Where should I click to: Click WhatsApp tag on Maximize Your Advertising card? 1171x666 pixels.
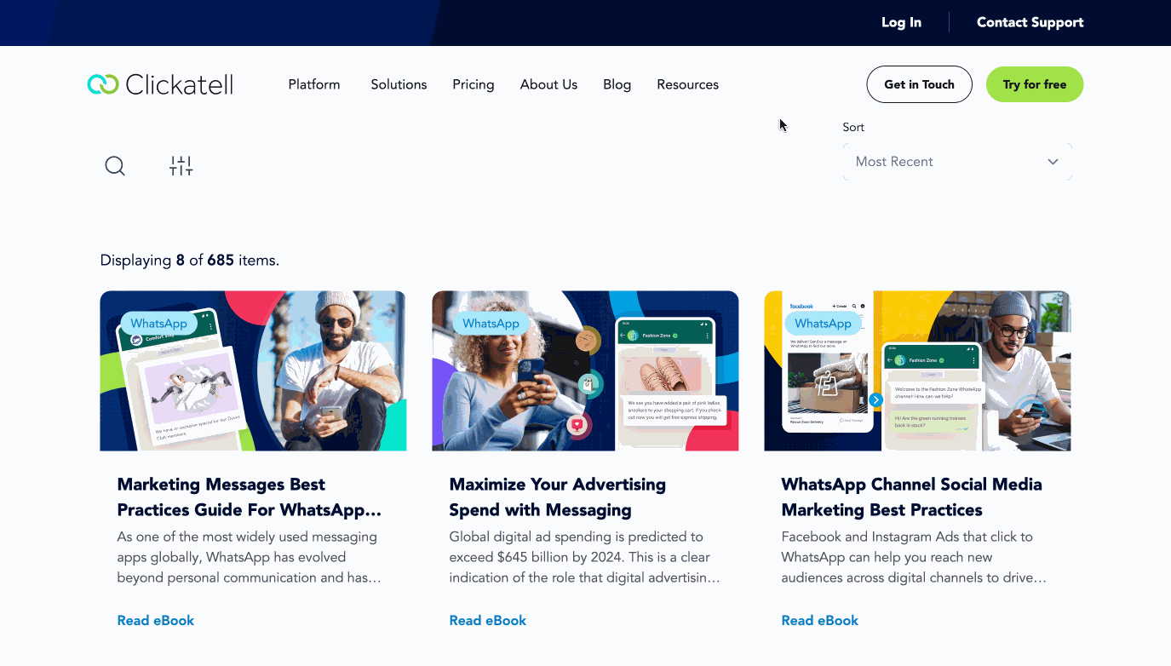click(491, 324)
